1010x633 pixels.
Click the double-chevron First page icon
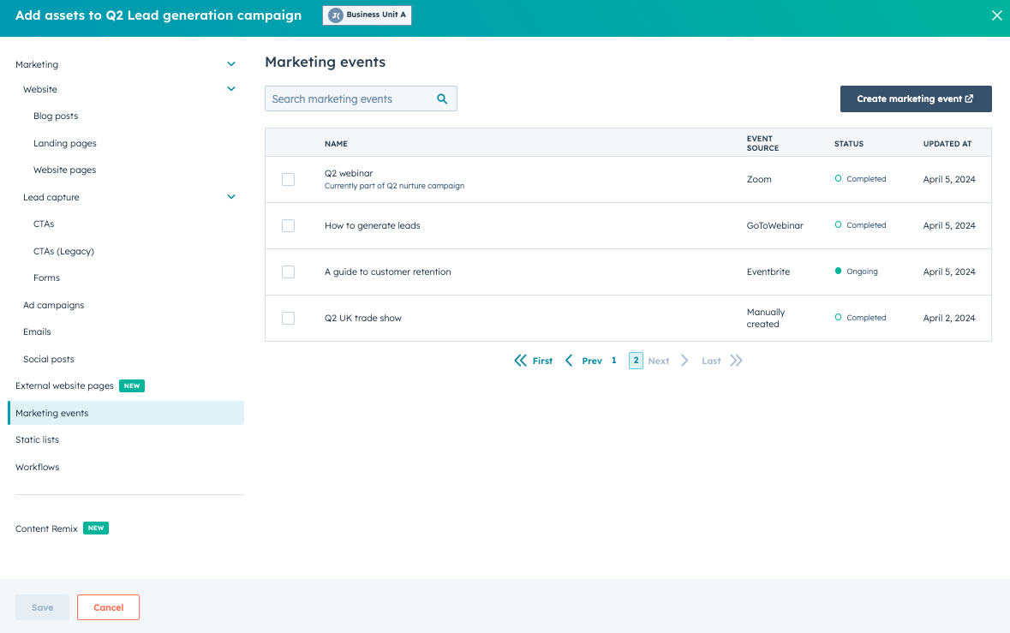pos(520,361)
